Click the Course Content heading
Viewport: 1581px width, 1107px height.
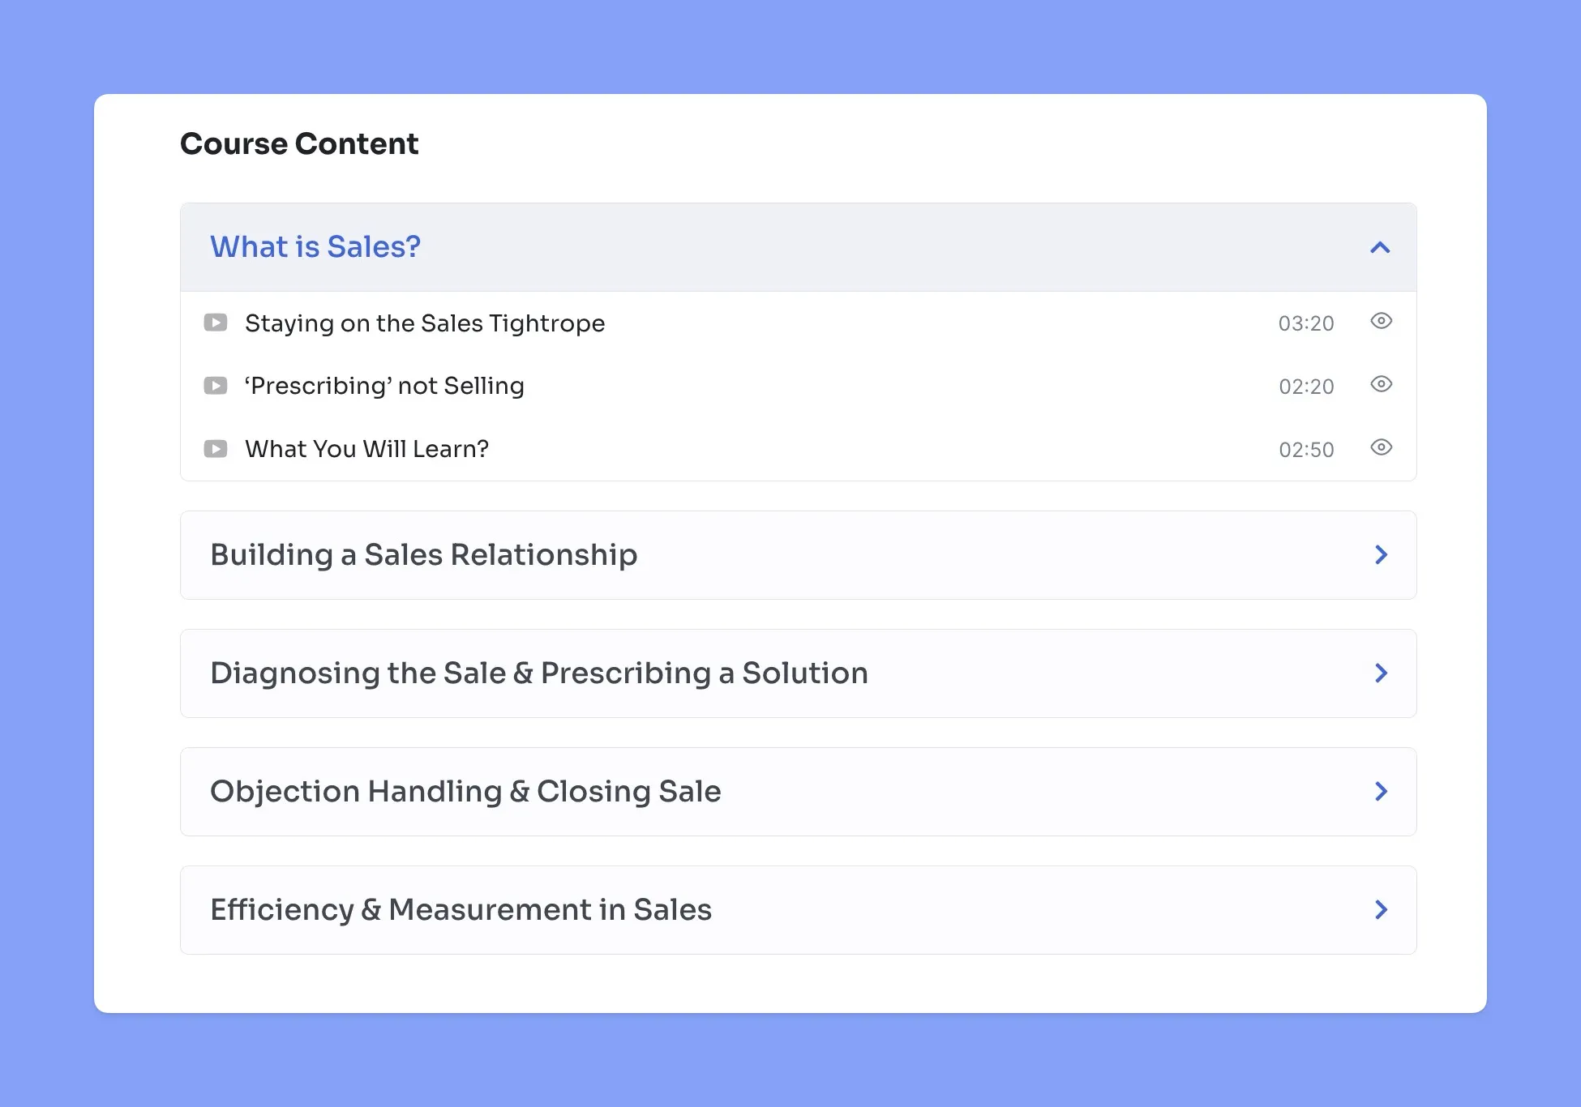pyautogui.click(x=299, y=143)
